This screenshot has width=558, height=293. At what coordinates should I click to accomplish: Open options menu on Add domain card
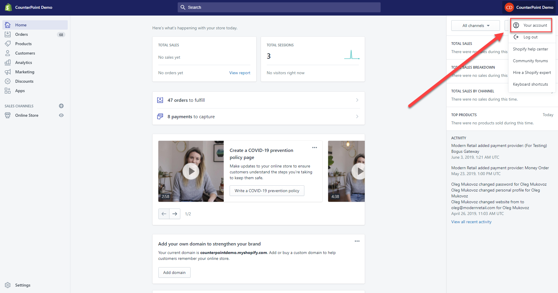[x=357, y=241]
